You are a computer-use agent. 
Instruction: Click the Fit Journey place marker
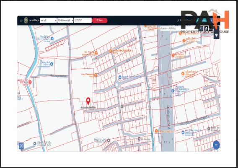click(x=139, y=139)
